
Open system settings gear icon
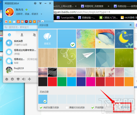click(x=12, y=79)
